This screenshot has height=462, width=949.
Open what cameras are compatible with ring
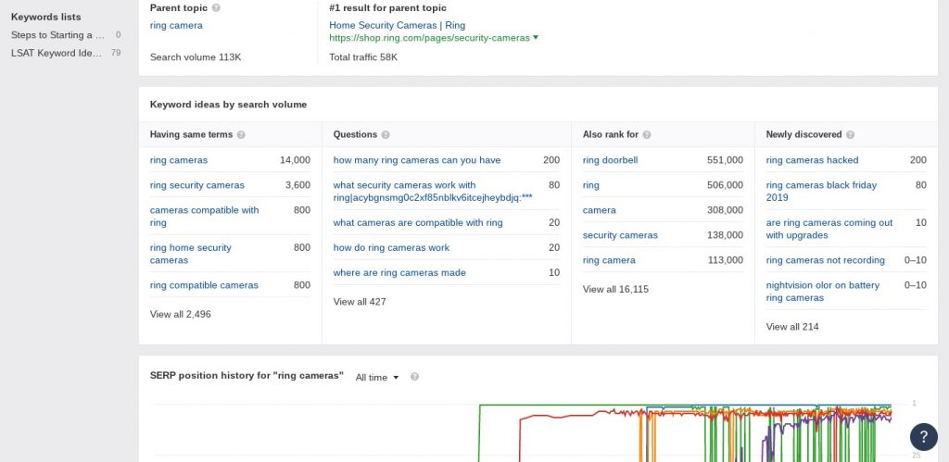click(x=418, y=222)
